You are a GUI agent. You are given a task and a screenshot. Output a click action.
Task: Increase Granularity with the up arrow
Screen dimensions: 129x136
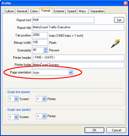coord(45,49)
